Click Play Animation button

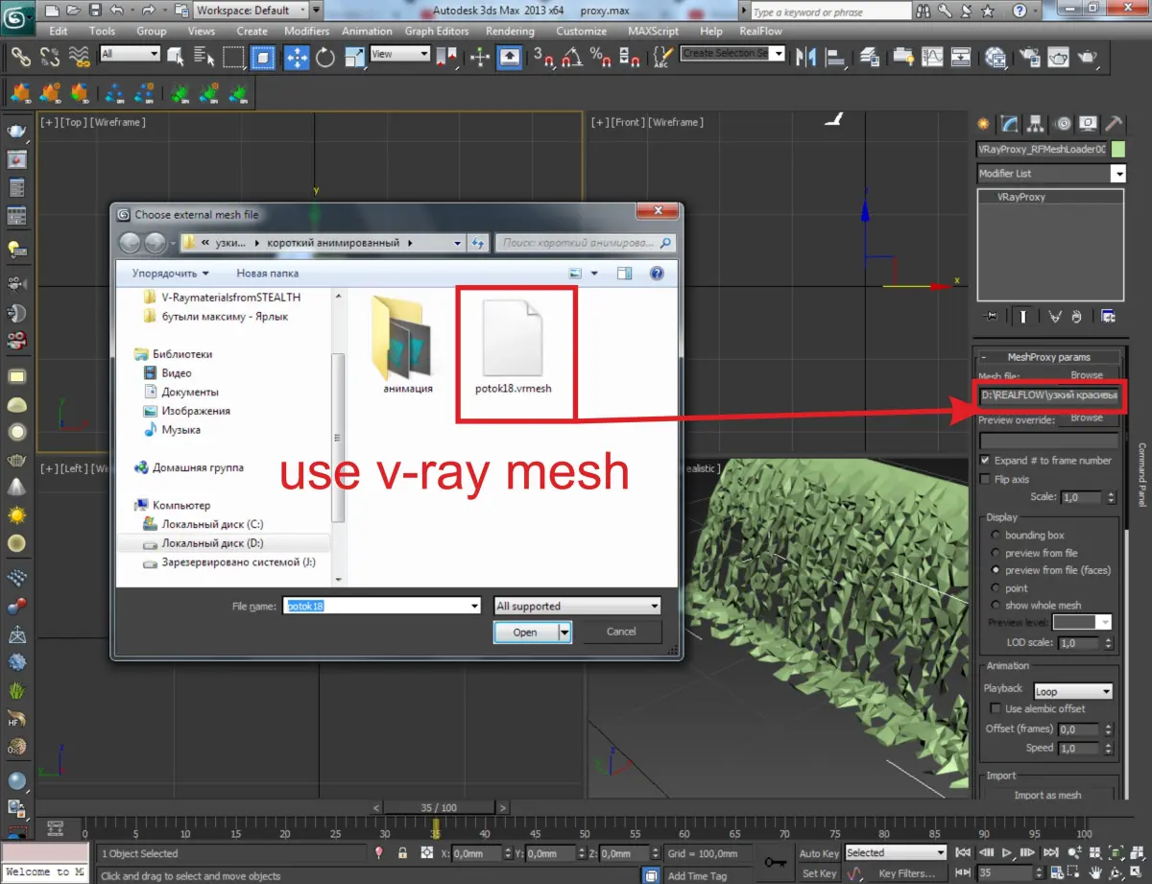pyautogui.click(x=1007, y=852)
